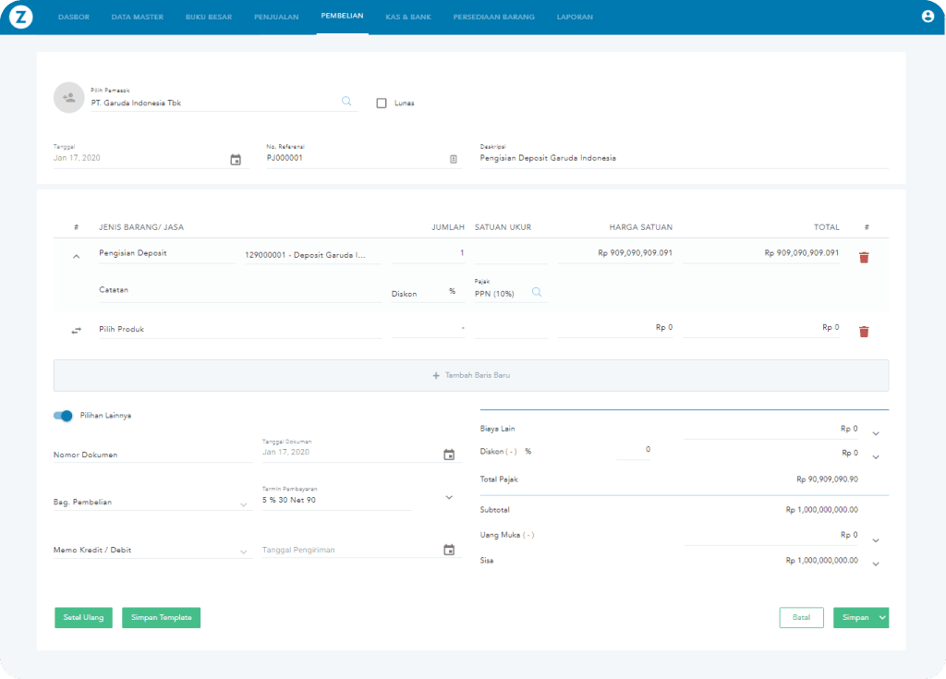Go to the Penjualan menu
This screenshot has width=946, height=679.
[x=276, y=17]
